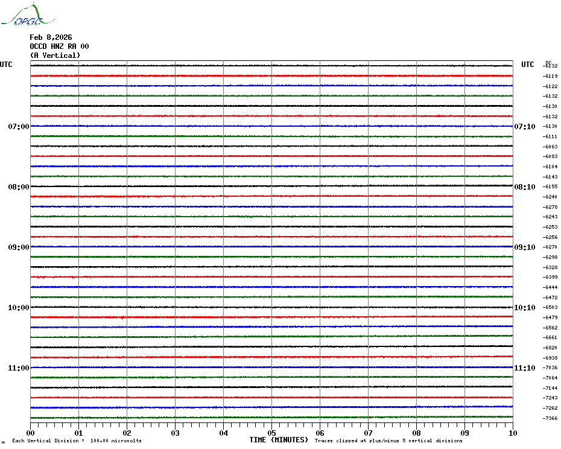Viewport: 561px width, 449px height.
Task: Click the 11:10 label on right axis
Action: pyautogui.click(x=524, y=368)
